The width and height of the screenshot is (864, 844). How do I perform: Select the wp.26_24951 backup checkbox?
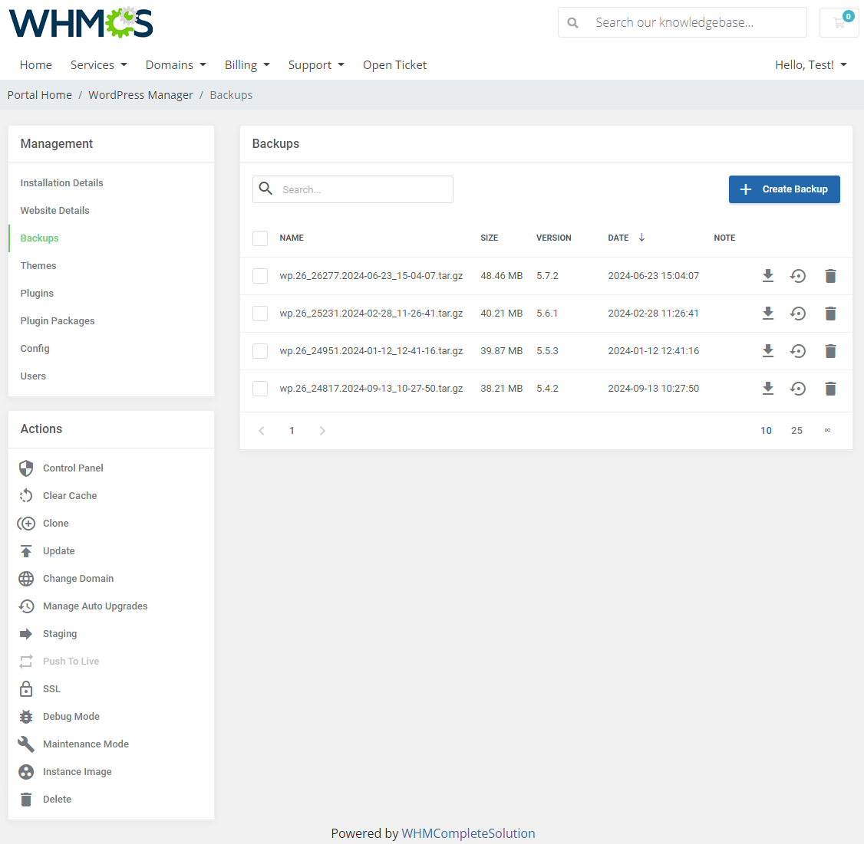(259, 350)
